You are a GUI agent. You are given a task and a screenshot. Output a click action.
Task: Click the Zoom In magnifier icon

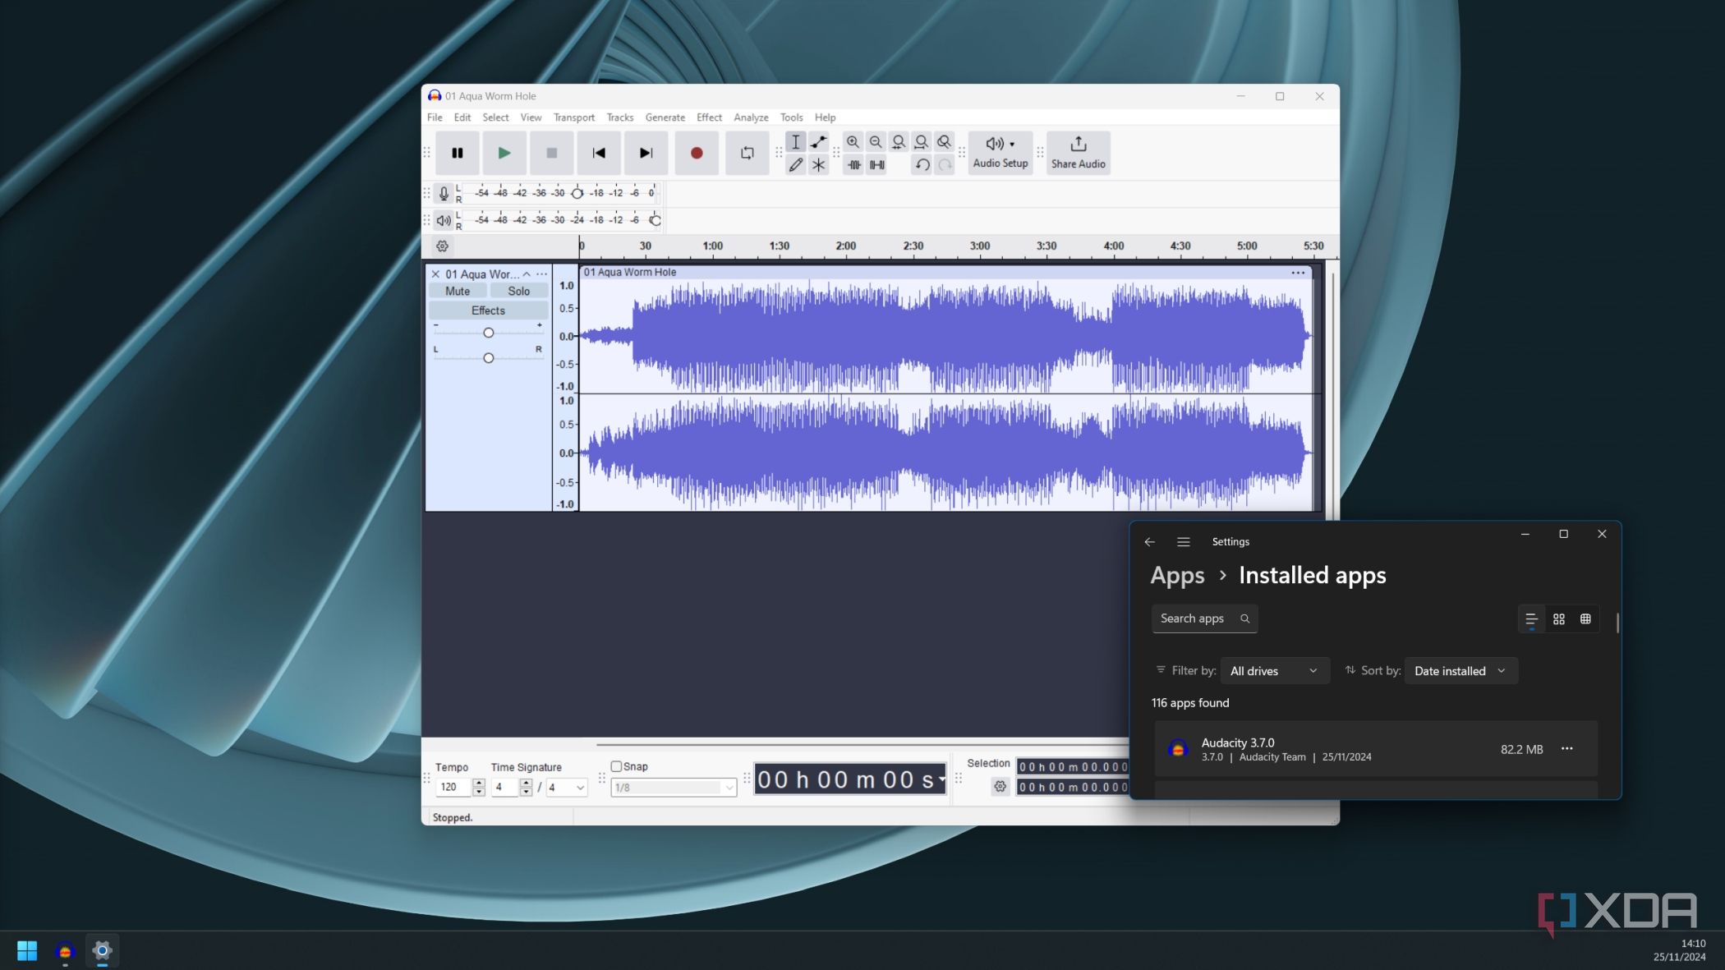(853, 142)
